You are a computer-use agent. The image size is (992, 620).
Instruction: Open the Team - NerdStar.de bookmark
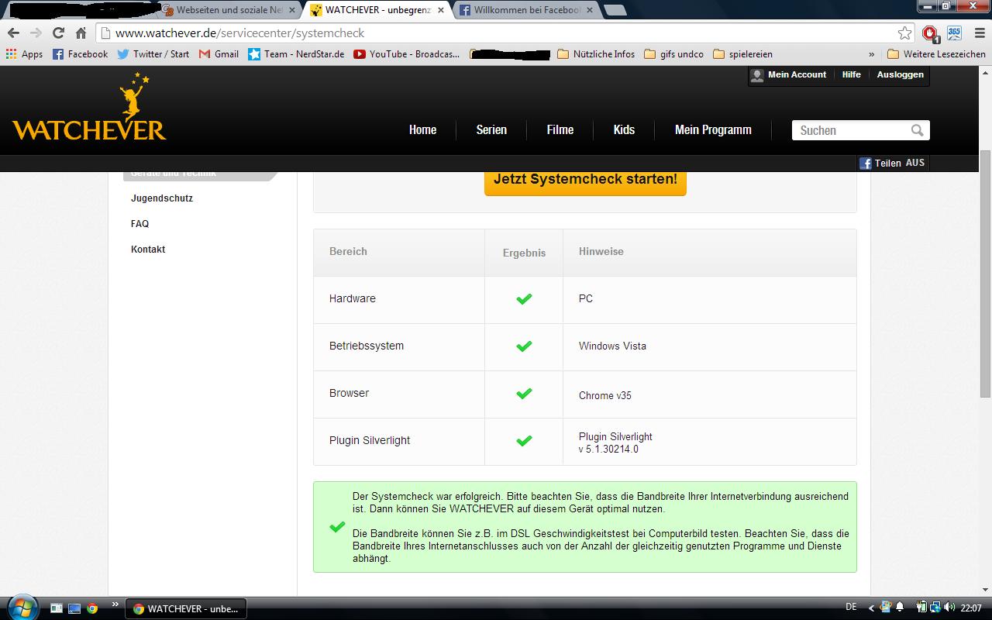[296, 54]
